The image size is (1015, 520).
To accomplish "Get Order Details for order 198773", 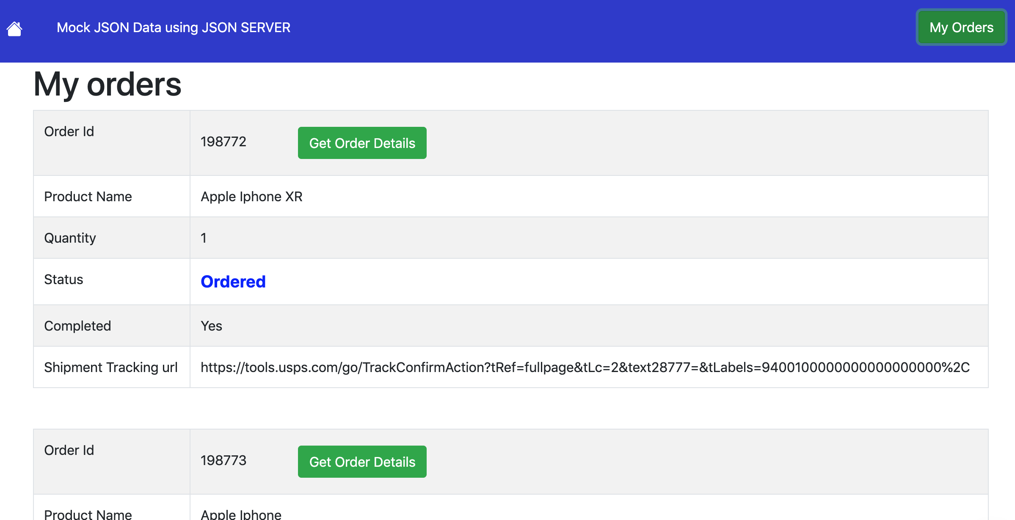I will [362, 462].
